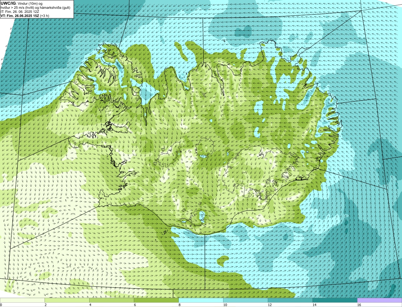Click the "10" label on the wind scale
The width and height of the screenshot is (402, 307).
[x=225, y=305]
